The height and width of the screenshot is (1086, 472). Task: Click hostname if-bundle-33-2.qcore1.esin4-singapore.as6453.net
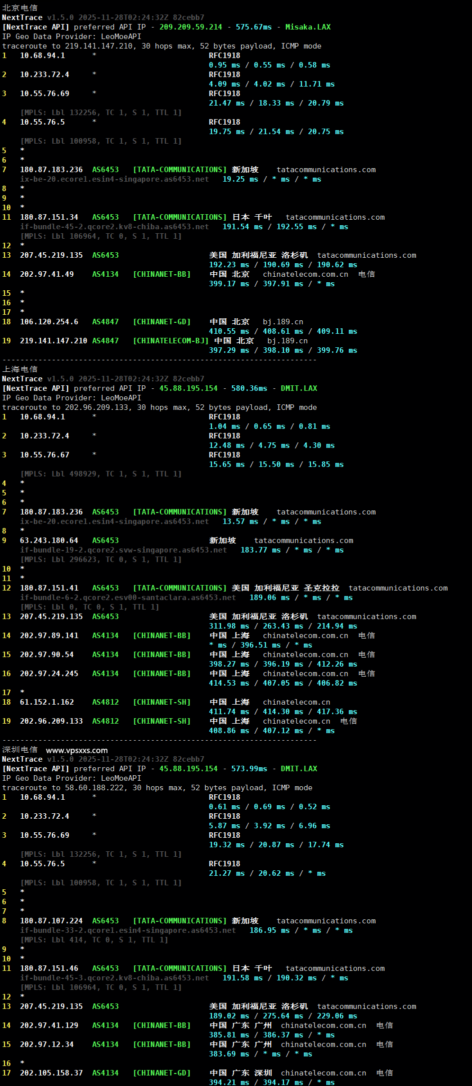tap(128, 930)
